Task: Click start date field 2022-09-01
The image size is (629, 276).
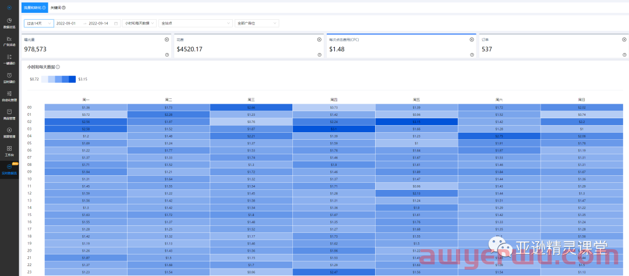Action: tap(66, 23)
